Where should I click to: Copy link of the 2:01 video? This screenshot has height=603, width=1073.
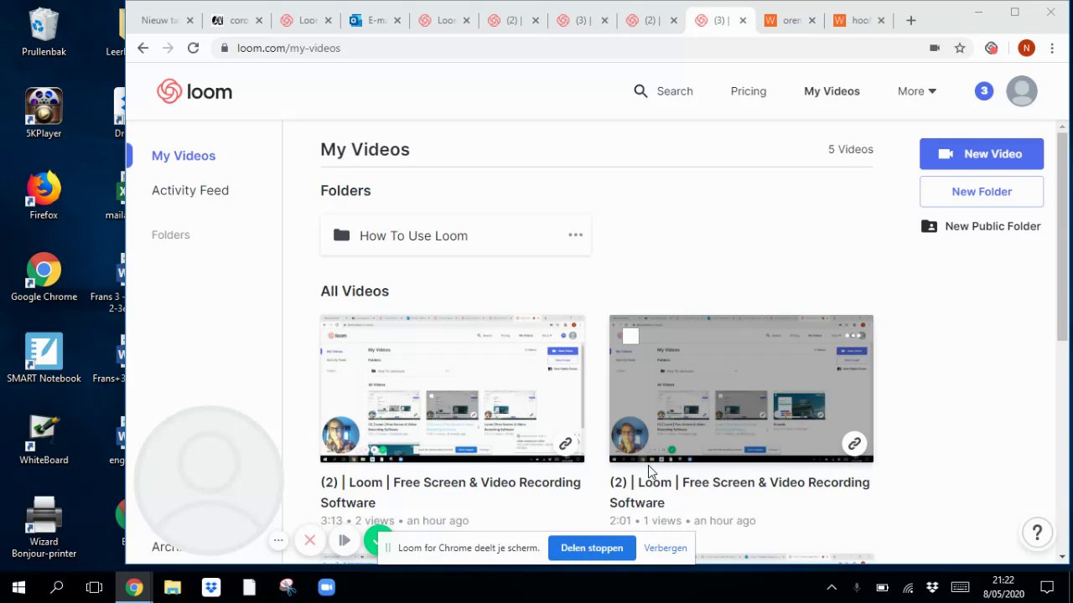[854, 443]
